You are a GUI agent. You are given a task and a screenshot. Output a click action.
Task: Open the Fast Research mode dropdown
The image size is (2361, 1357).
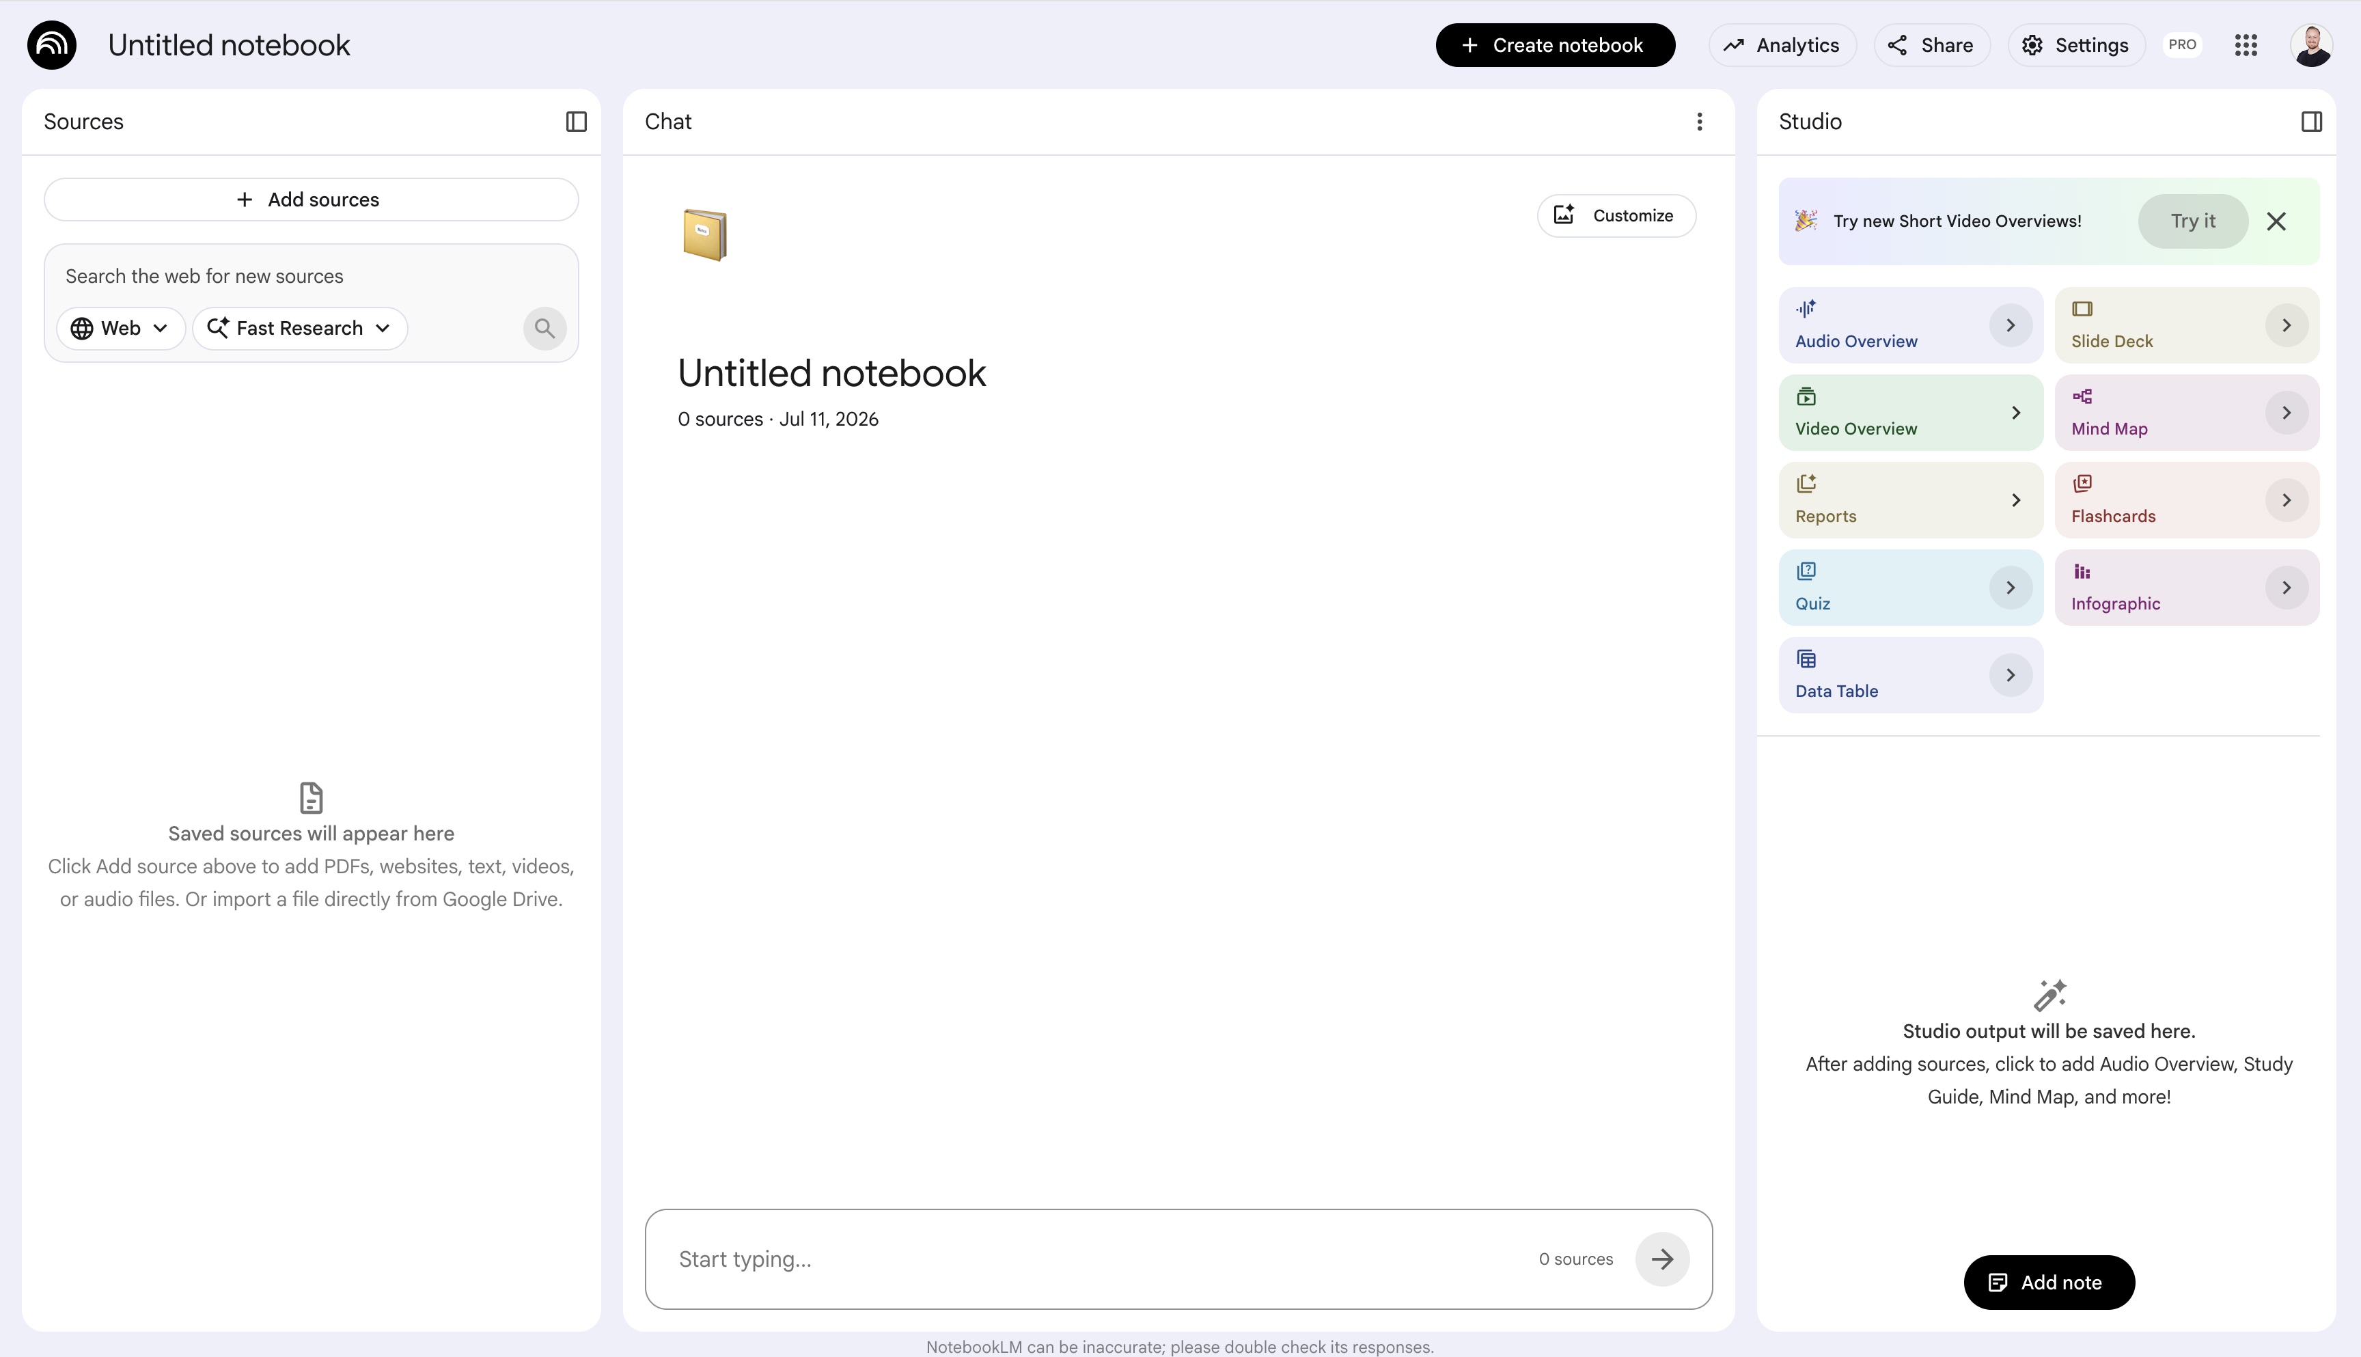[x=299, y=328]
